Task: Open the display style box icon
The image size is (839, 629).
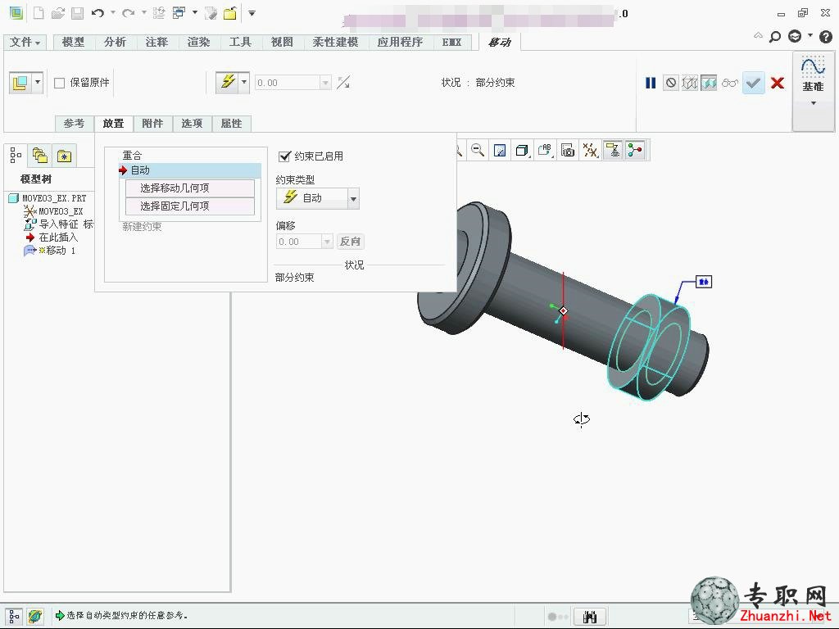Action: (522, 151)
